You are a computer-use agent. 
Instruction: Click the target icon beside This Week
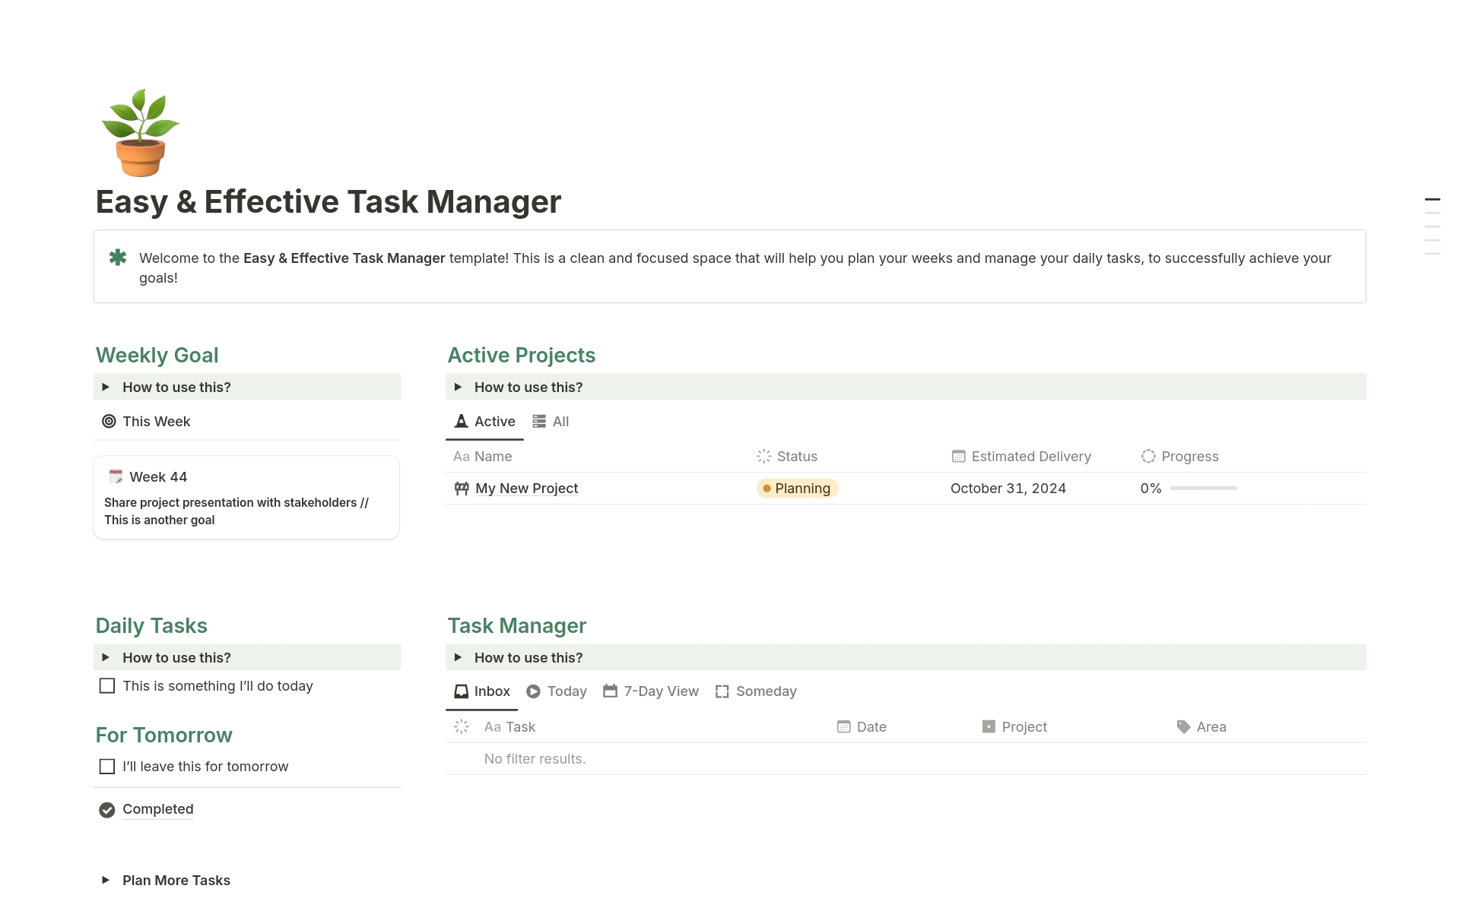click(x=107, y=421)
